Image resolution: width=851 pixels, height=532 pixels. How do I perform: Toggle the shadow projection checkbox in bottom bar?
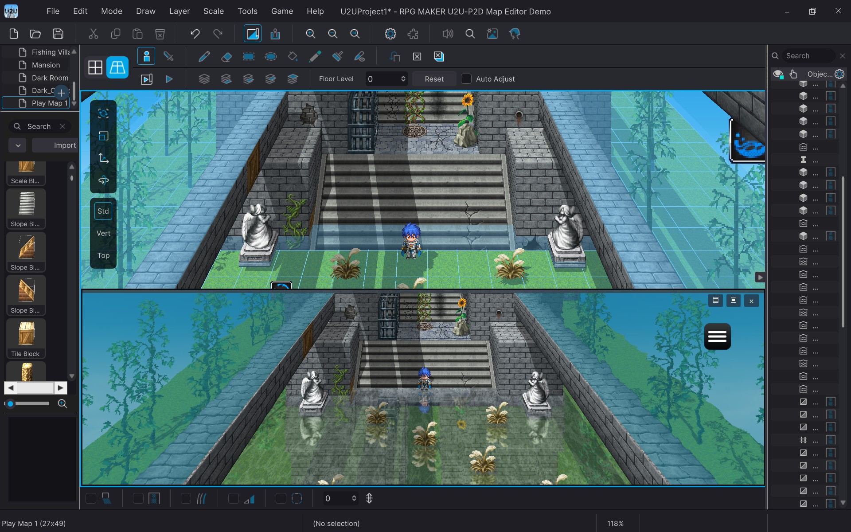tap(91, 498)
